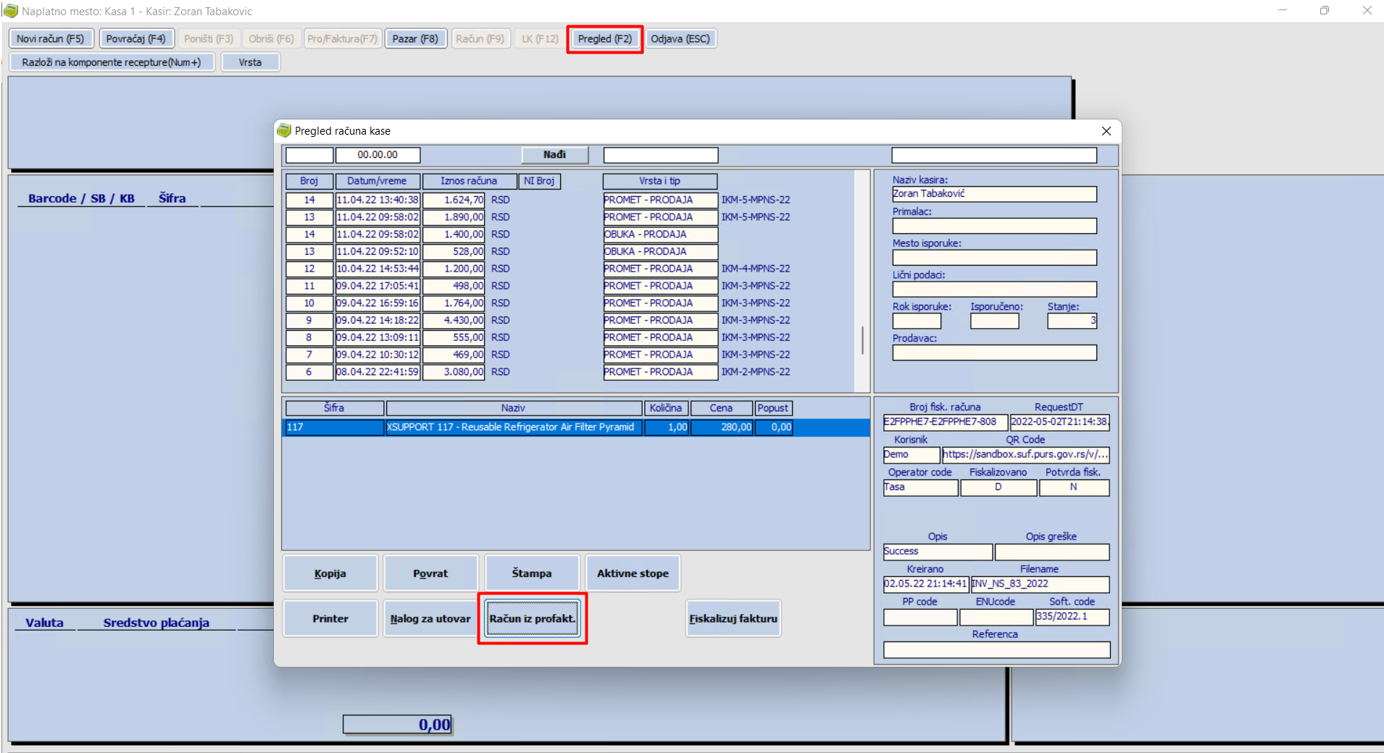The width and height of the screenshot is (1384, 753).
Task: Click the Aktivne stope button
Action: point(633,573)
